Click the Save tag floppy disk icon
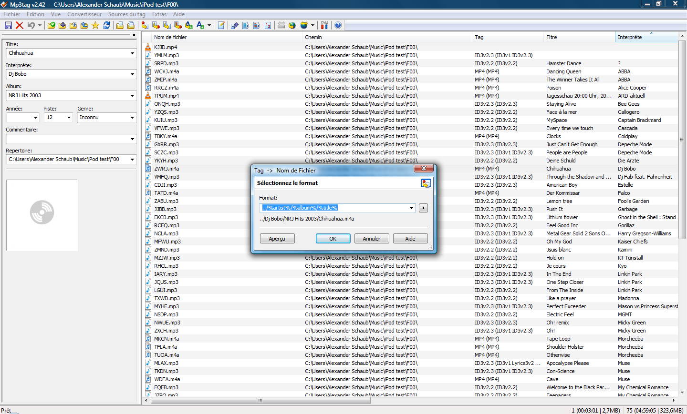 [x=8, y=25]
